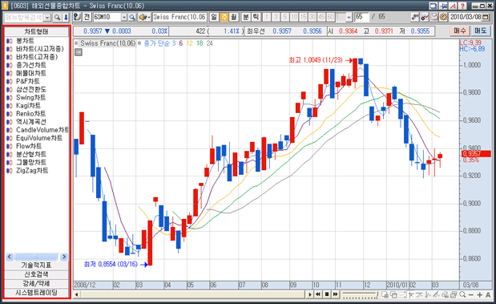Click the 매수 buy button
This screenshot has width=496, height=304.
tap(460, 31)
